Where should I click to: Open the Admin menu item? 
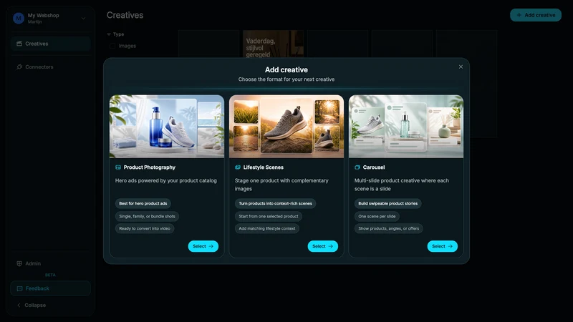(x=50, y=263)
